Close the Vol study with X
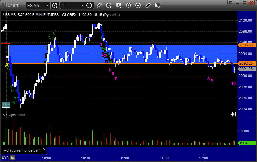Screen dimensions: 257x162 click(x=43, y=148)
